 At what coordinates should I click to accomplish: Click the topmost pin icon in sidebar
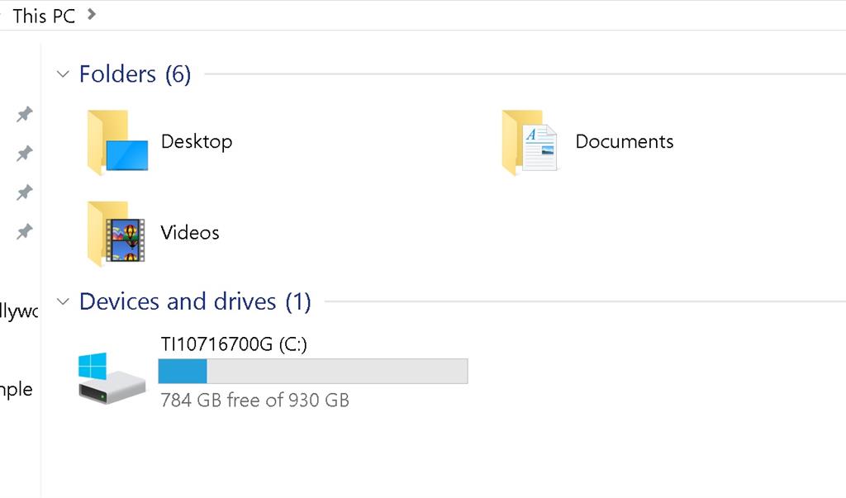(x=25, y=114)
